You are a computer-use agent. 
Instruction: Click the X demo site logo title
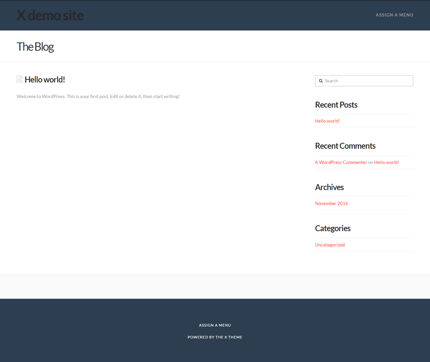50,15
